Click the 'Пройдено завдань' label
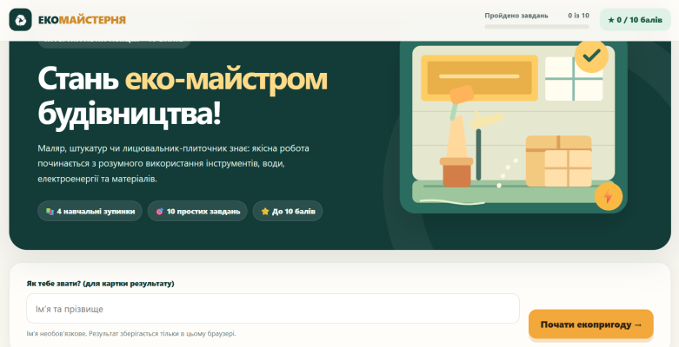The height and width of the screenshot is (347, 679). tap(516, 16)
